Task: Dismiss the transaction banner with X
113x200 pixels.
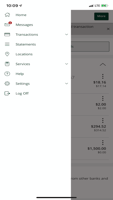Action: (108, 29)
